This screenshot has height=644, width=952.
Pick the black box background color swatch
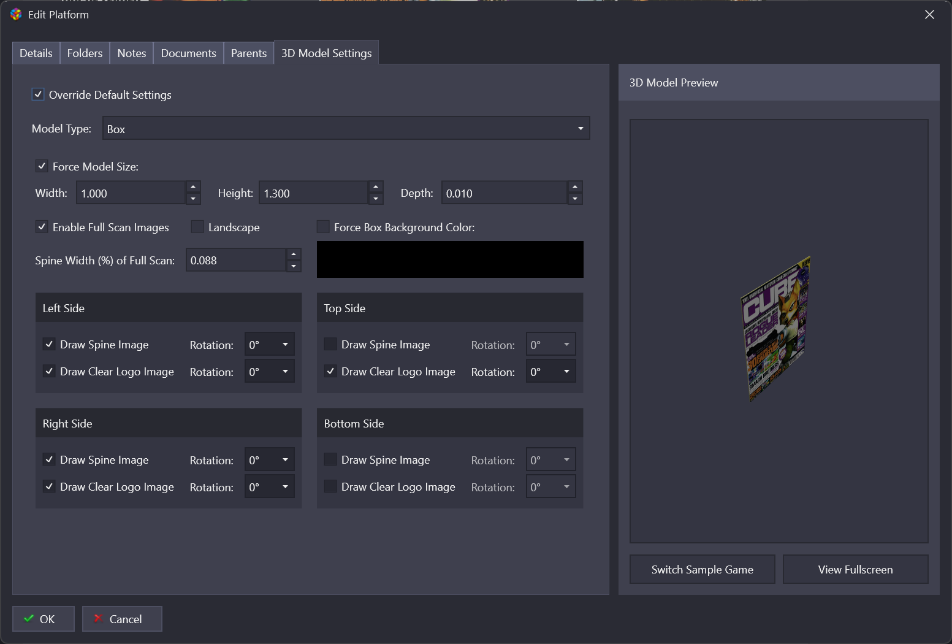[x=450, y=259]
